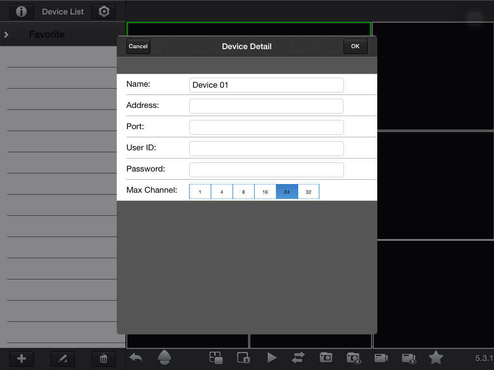Viewport: 494px width, 370px height.
Task: Click the Password input field
Action: pyautogui.click(x=266, y=170)
